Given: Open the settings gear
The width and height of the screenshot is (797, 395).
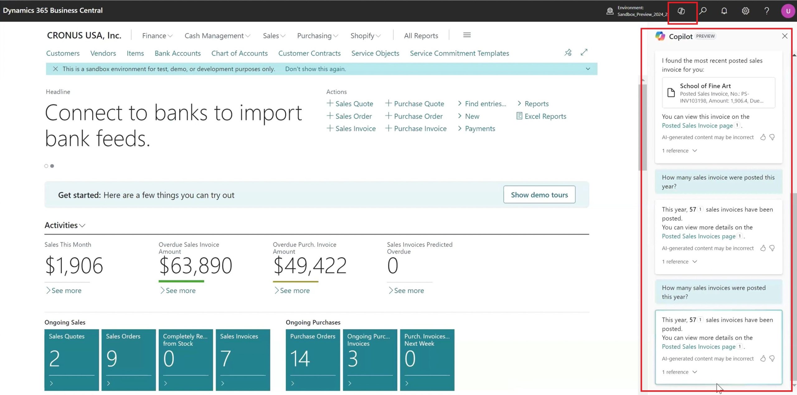Looking at the screenshot, I should tap(745, 11).
